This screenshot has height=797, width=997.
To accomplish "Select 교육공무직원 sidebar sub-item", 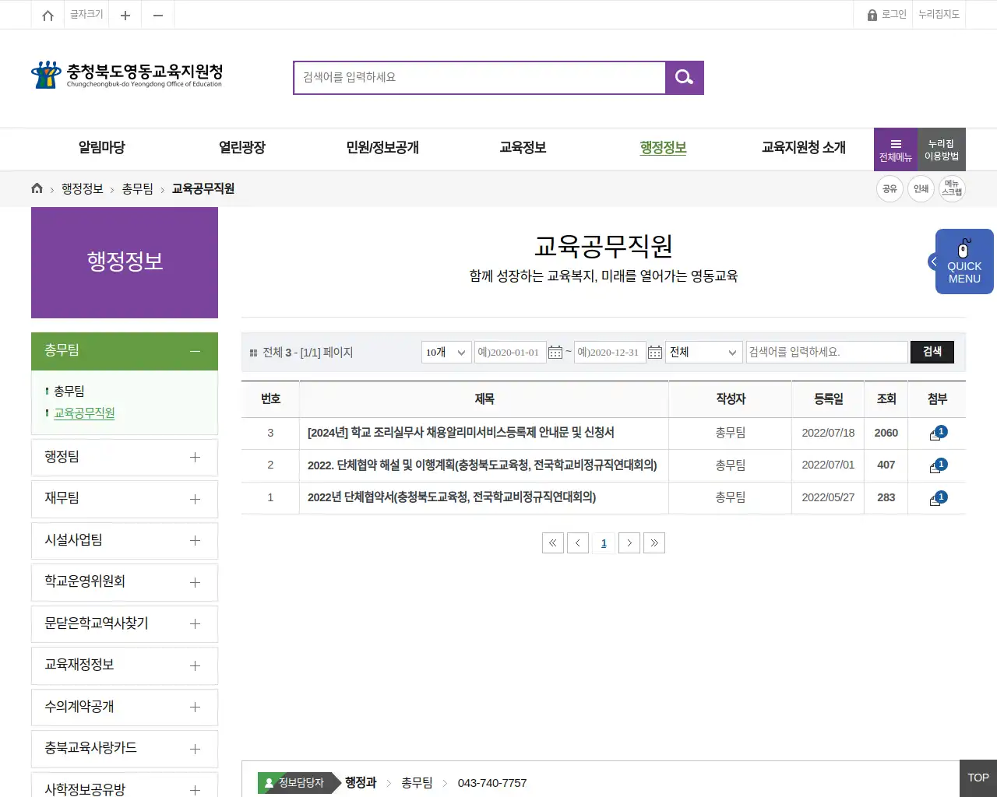I will pos(84,413).
